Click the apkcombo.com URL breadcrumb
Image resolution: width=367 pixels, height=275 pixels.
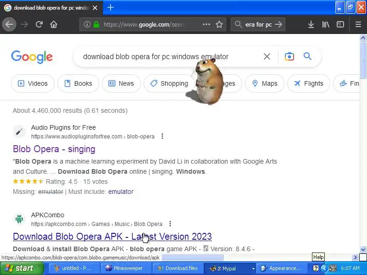[97, 224]
